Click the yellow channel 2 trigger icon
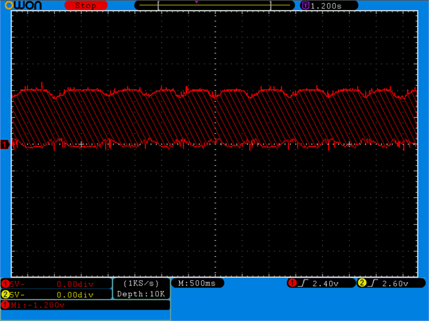The height and width of the screenshot is (321, 429). click(363, 283)
